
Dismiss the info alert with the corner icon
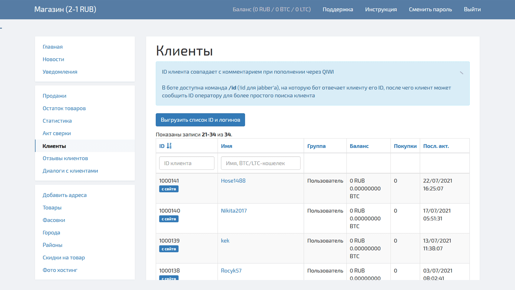coord(461,73)
